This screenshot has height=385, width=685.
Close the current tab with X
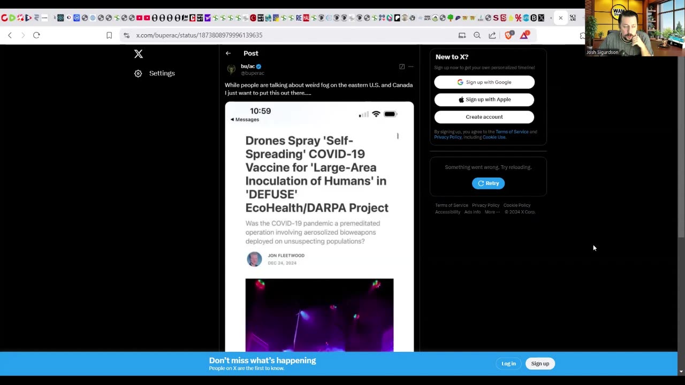click(560, 18)
